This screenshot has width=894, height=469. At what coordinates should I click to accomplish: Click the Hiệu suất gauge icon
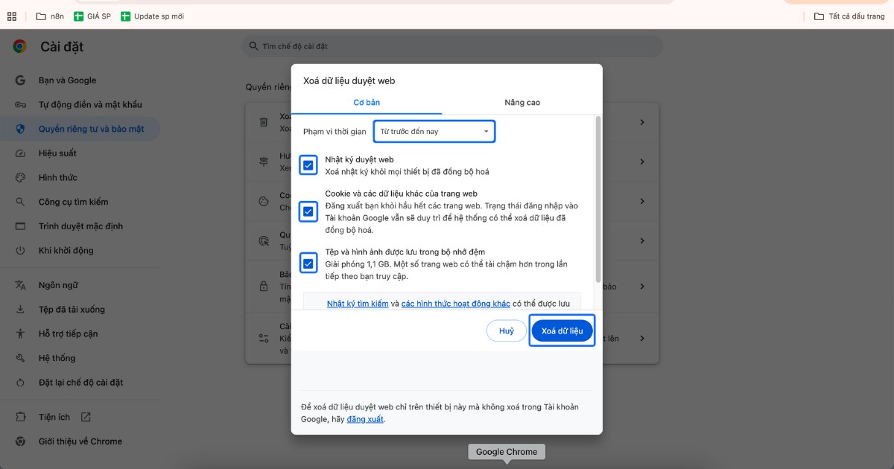click(21, 153)
